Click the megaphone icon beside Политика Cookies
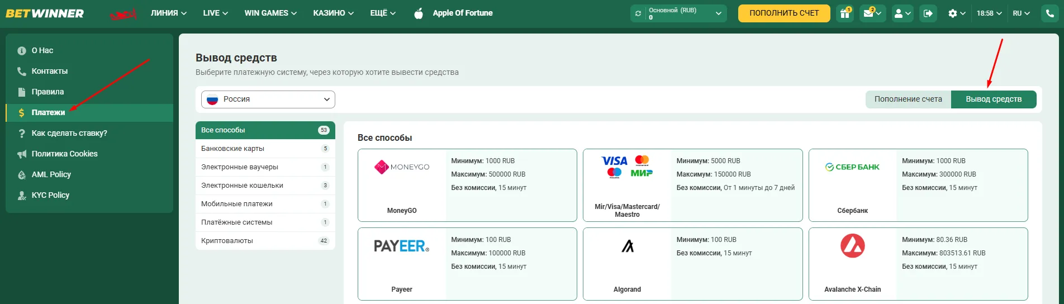Viewport: 1064px width, 304px height. pos(22,154)
